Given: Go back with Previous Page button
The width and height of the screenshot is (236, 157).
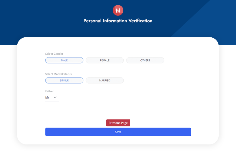Looking at the screenshot, I should tap(118, 123).
